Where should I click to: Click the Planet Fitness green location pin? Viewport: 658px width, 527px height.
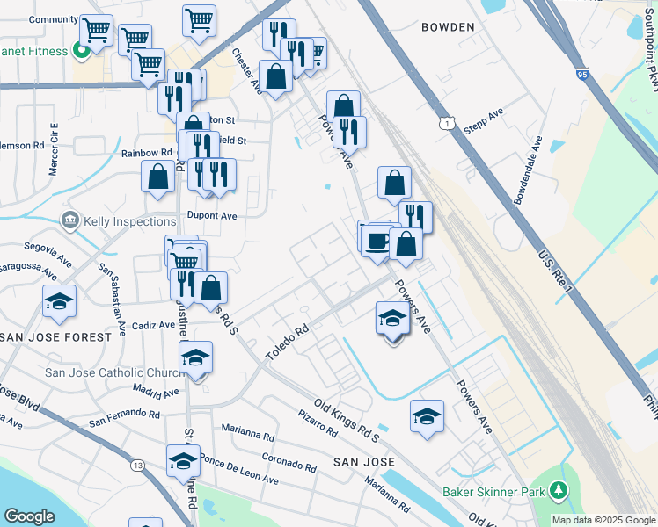pyautogui.click(x=82, y=51)
